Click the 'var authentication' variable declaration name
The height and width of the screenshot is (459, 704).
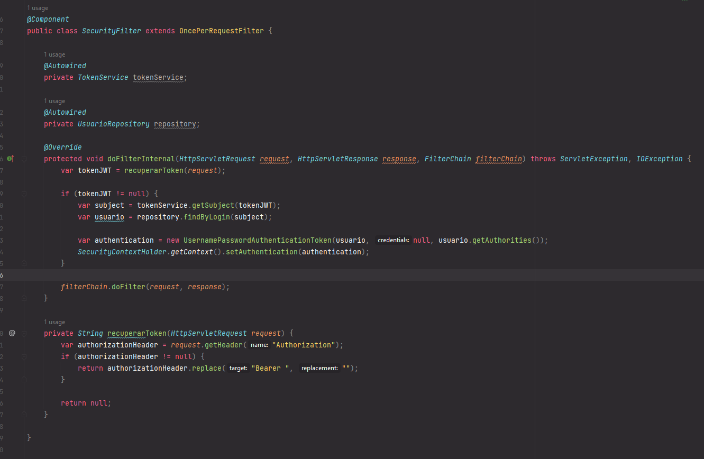pos(124,240)
